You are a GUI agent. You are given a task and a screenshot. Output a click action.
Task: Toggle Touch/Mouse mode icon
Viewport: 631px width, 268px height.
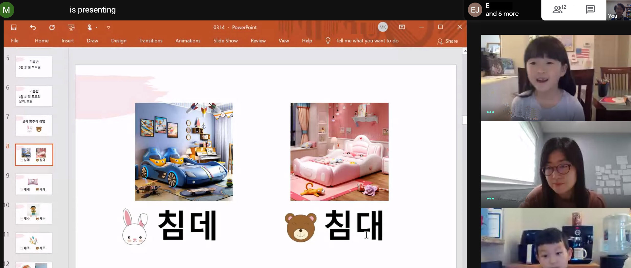(x=89, y=27)
